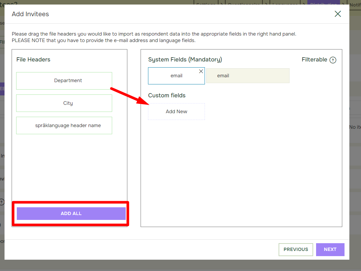Screen dimensions: 361x271
Task: Go back with the PREVIOUS button
Action: tap(296, 249)
